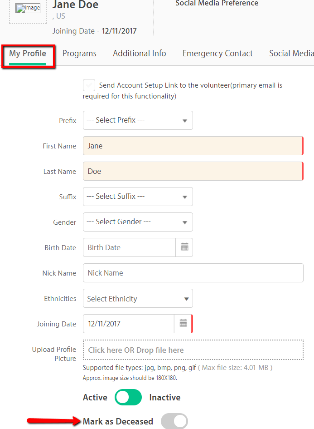Viewport: 314px width, 429px height.
Task: Open the Select Ethnicity dropdown
Action: pos(138,298)
